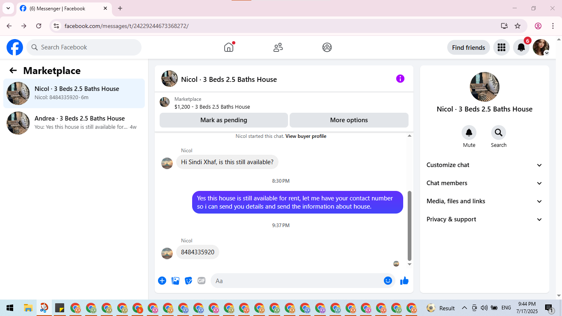Open the Groups icon in top navigation
Image resolution: width=562 pixels, height=316 pixels.
tap(327, 47)
